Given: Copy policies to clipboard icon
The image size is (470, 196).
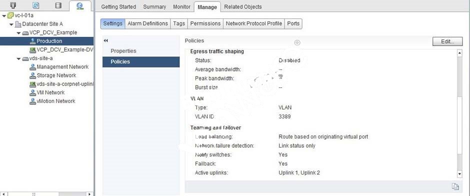Looking at the screenshot, I should click(x=455, y=186).
